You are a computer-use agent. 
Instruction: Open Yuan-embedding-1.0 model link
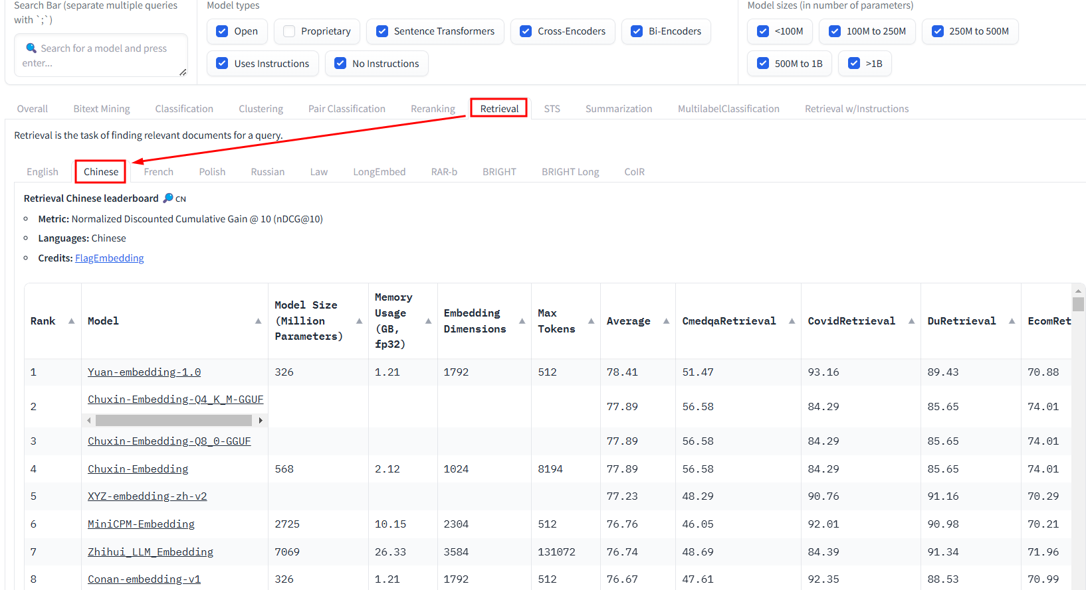pos(144,372)
